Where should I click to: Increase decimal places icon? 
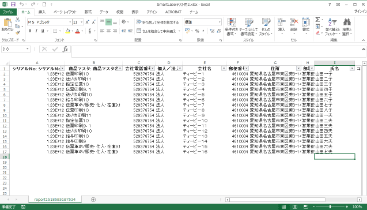pos(212,31)
